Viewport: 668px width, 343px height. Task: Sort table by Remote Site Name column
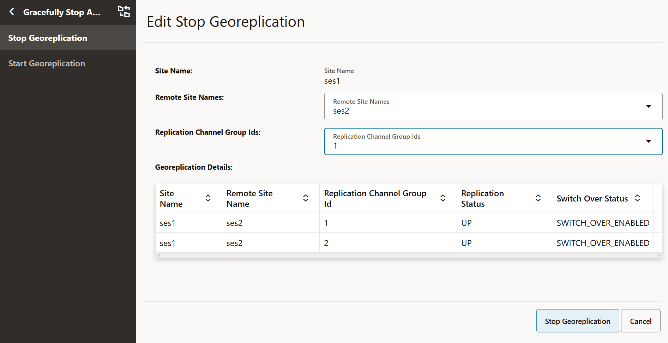[x=306, y=198]
